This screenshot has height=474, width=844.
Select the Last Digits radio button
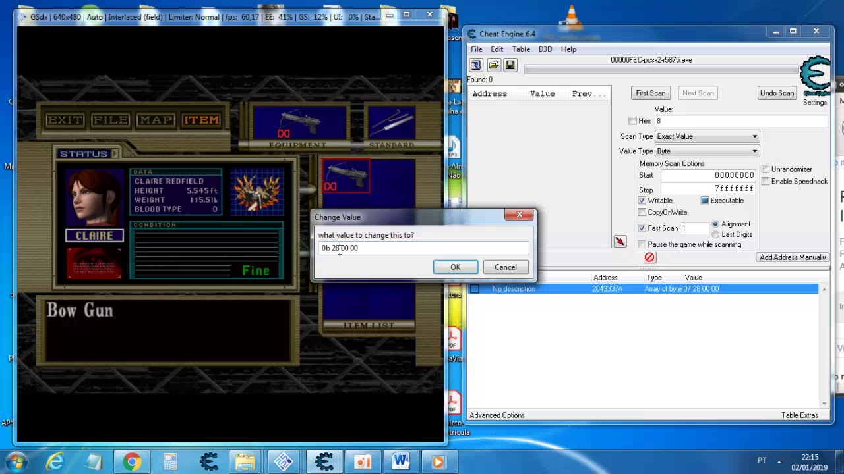pos(715,235)
